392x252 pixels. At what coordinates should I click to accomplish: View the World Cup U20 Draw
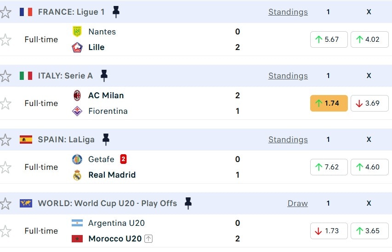click(x=297, y=203)
